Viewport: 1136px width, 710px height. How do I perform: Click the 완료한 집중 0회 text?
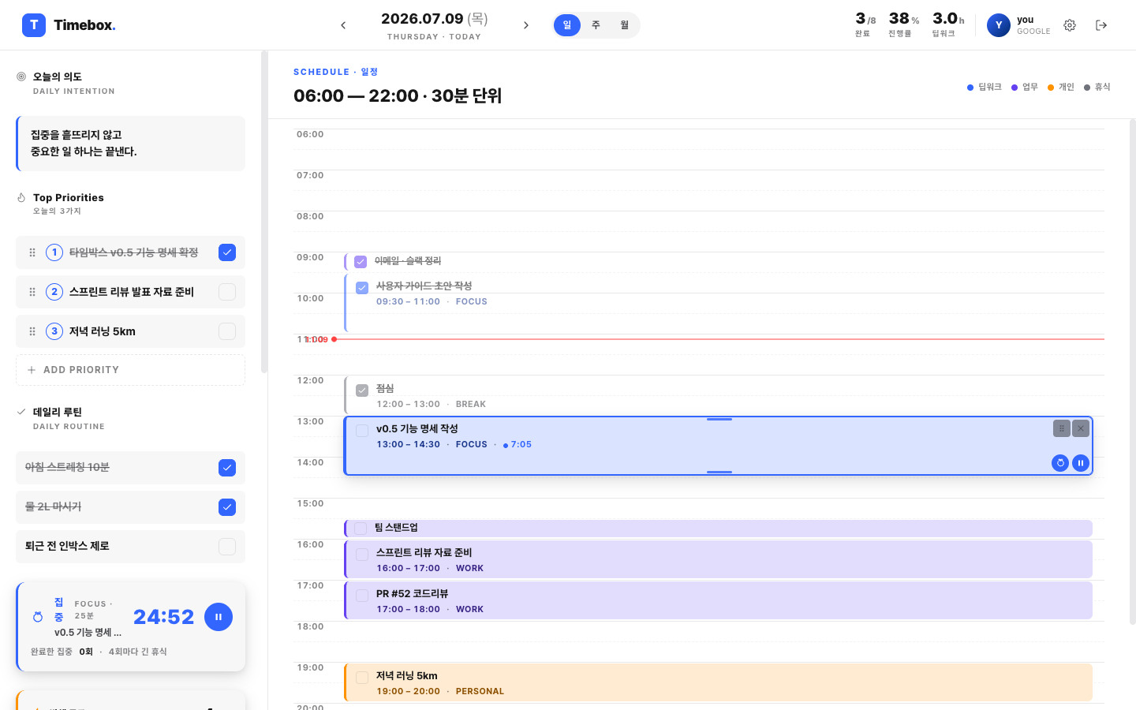click(62, 652)
